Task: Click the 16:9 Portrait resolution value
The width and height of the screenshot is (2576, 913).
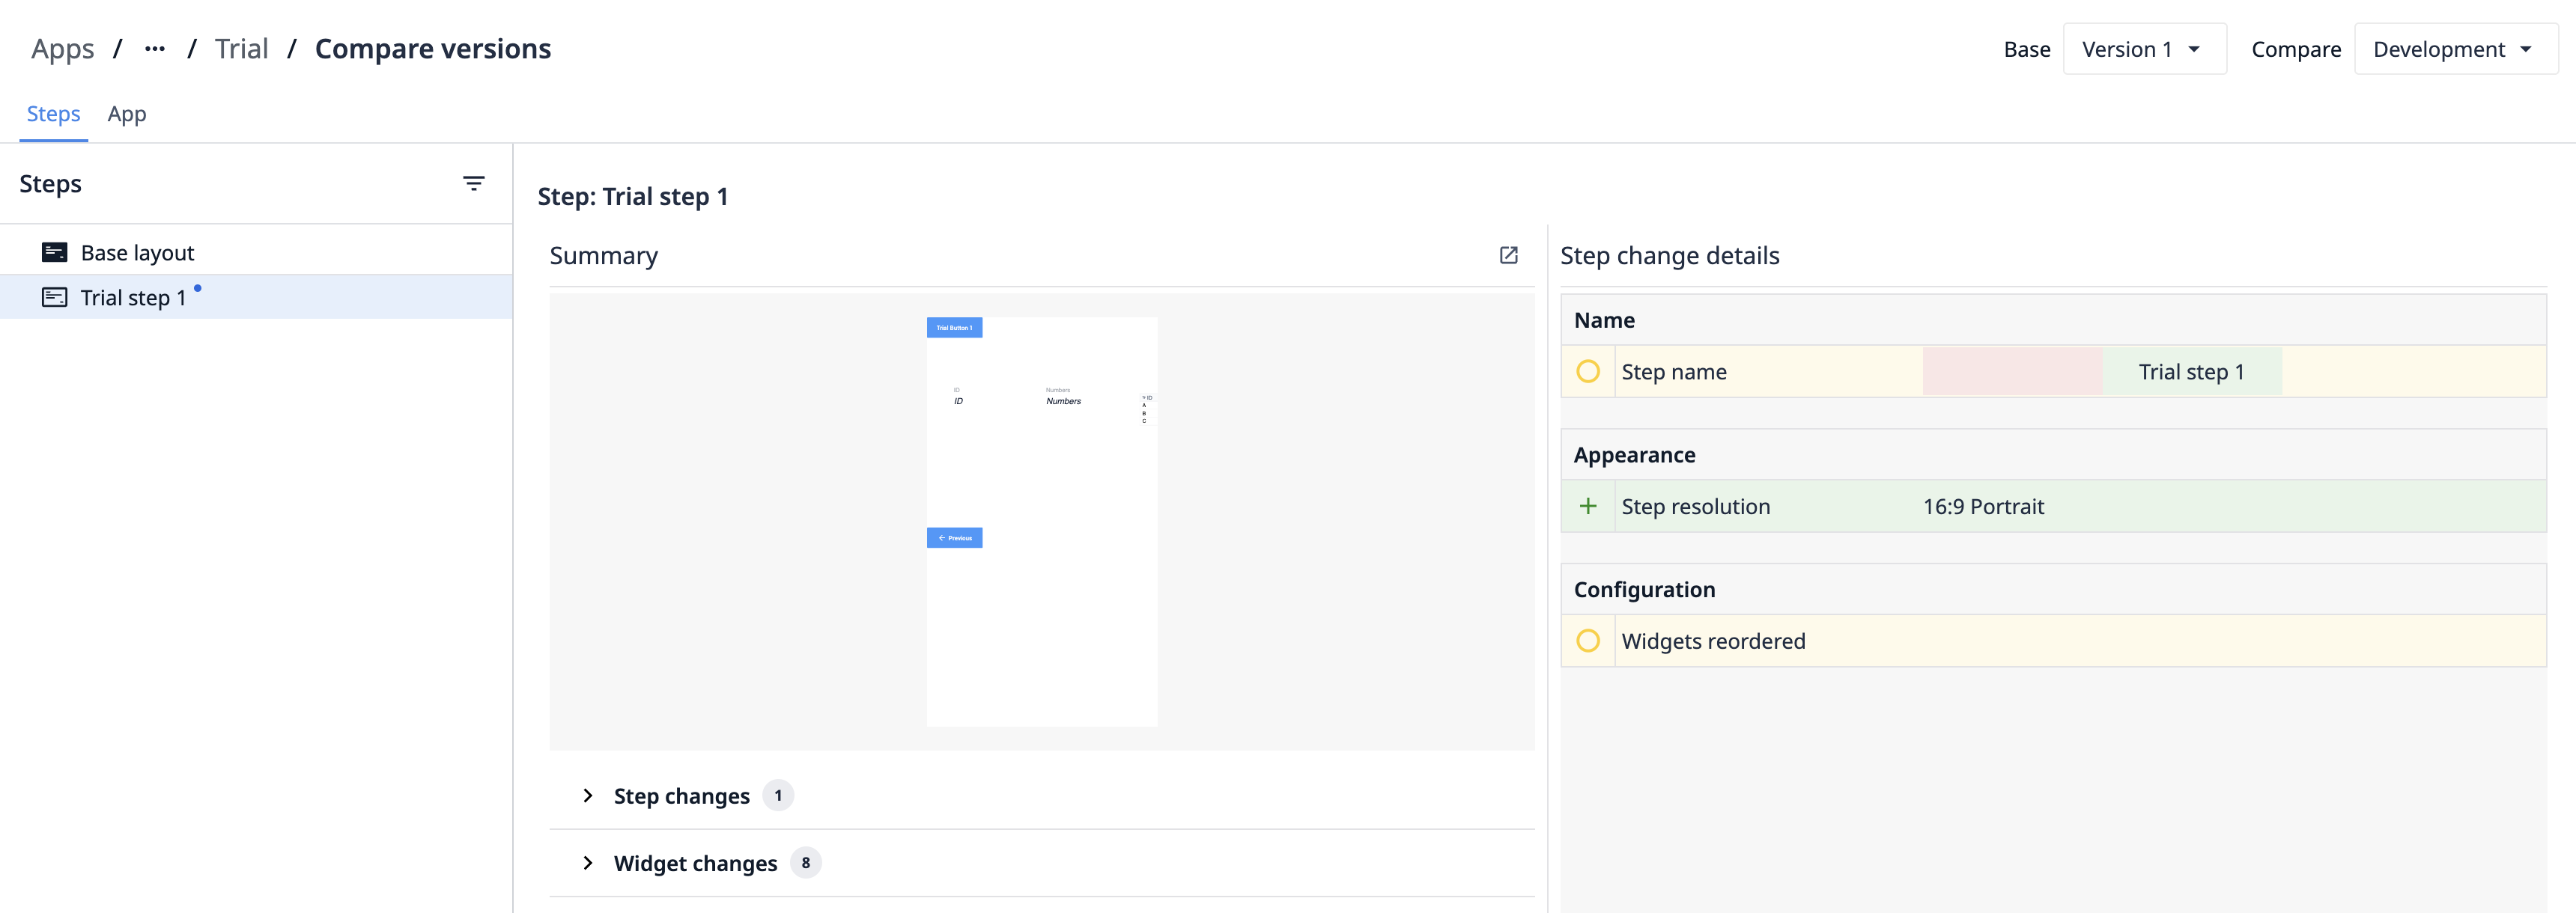Action: click(x=1983, y=507)
